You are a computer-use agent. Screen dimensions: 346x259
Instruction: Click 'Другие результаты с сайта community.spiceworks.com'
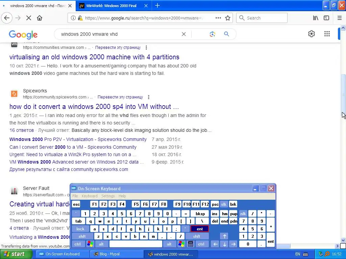point(69,169)
